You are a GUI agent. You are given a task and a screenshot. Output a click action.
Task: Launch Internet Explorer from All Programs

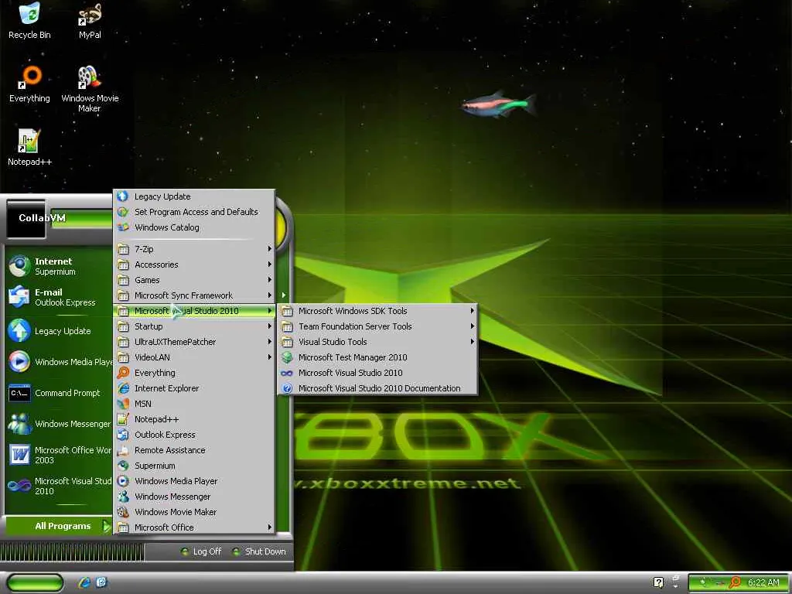(x=194, y=388)
